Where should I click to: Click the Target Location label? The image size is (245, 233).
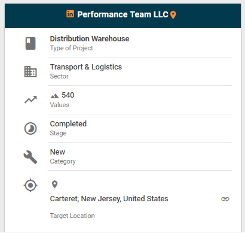(72, 216)
